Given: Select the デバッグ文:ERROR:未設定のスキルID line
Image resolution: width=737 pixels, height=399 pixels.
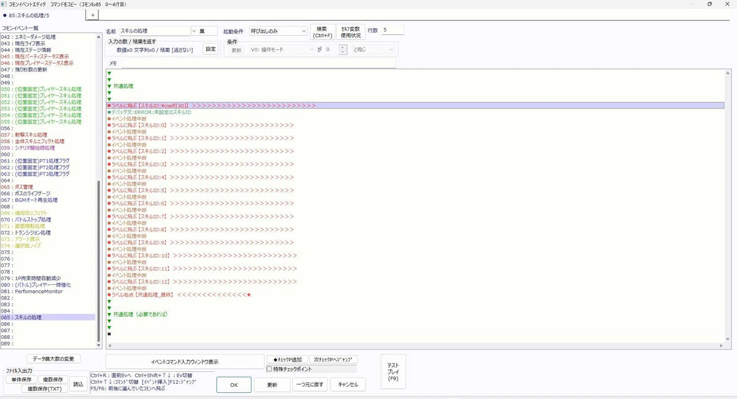Looking at the screenshot, I should (149, 112).
